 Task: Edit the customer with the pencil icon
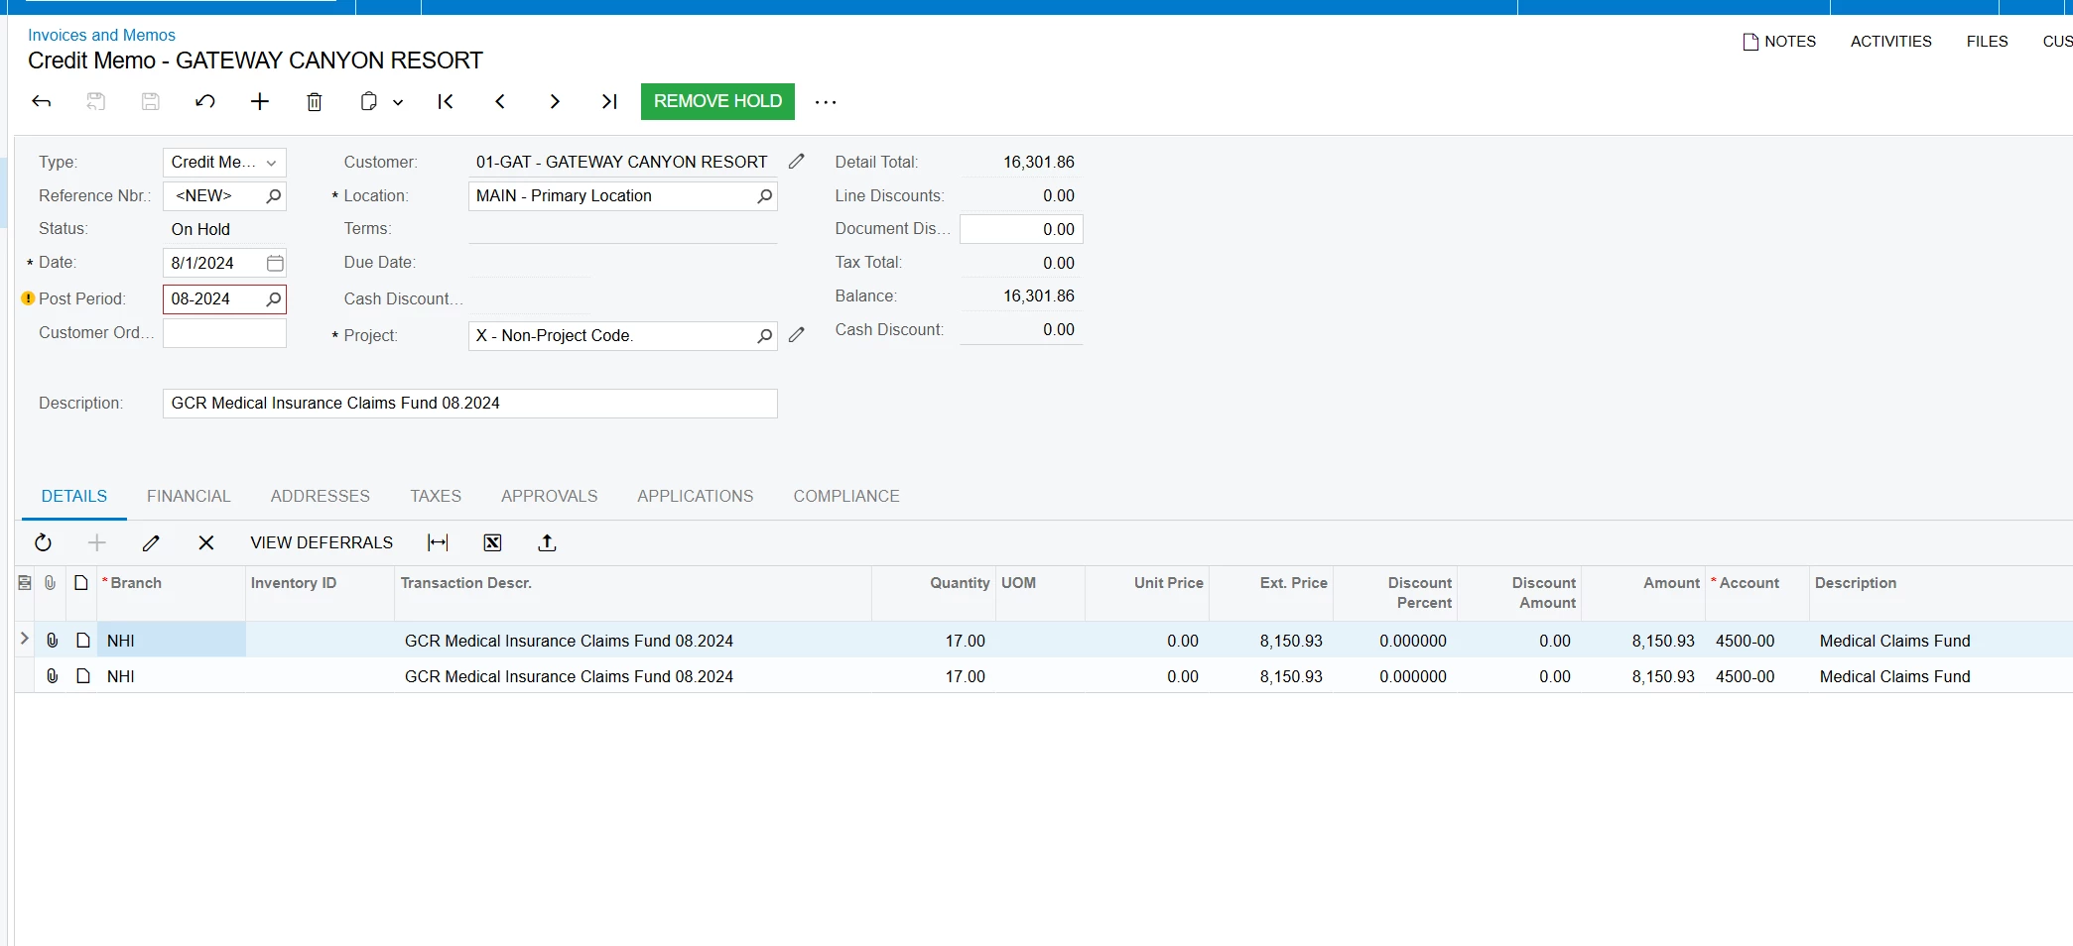pos(796,162)
